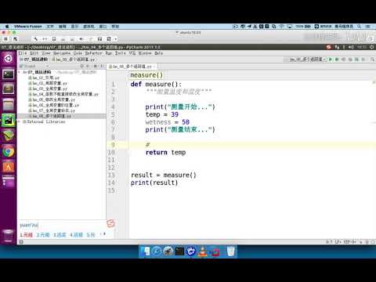Open VMware settings wrench icon

click(x=35, y=39)
